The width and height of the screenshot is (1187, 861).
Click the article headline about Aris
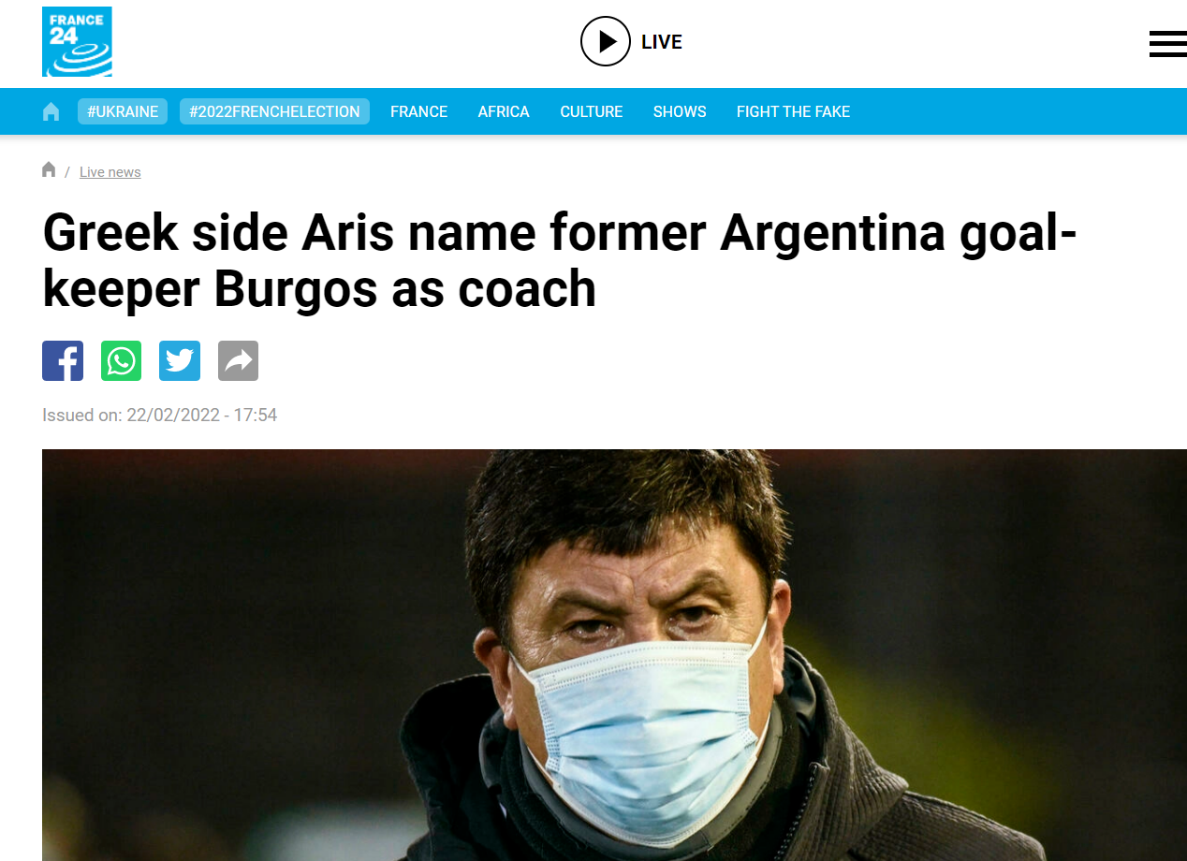(560, 261)
